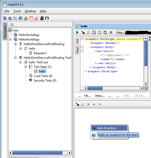Click XML editor horizontal scrollbar thumb
Screen dimensions: 151x158
[x=95, y=88]
